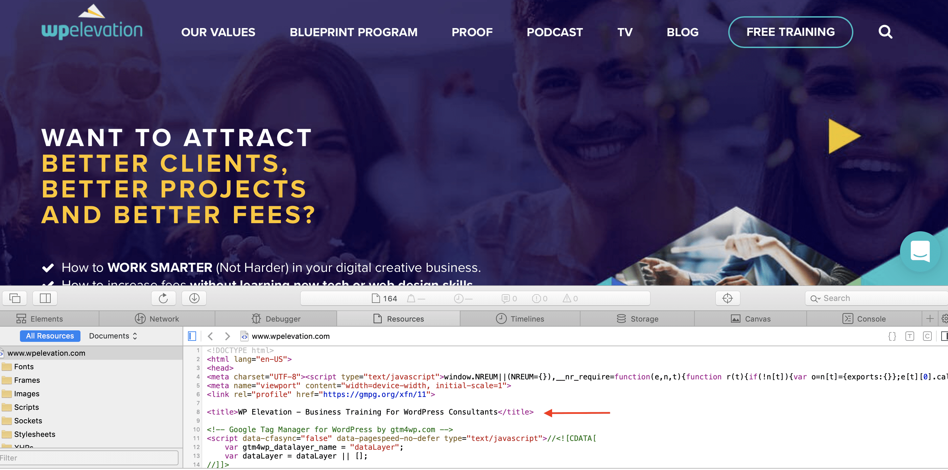948x470 pixels.
Task: Click the reload page icon in inspector
Action: 163,298
